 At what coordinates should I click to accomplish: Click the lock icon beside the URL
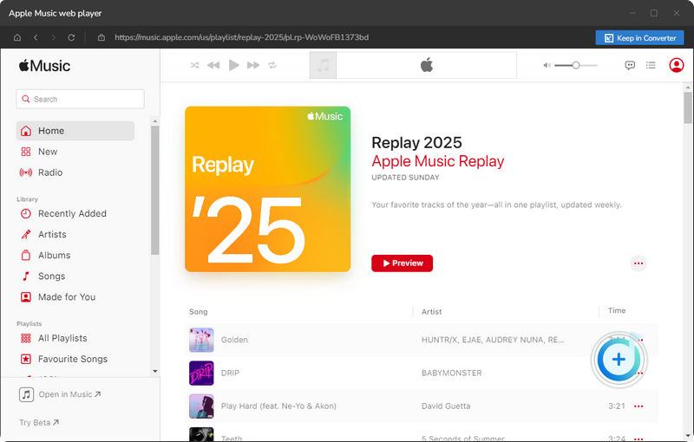pos(101,37)
